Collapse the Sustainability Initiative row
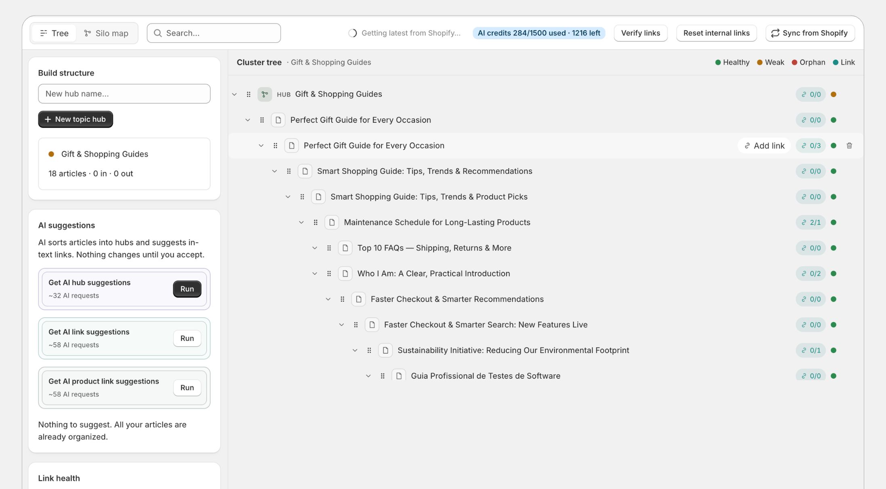Image resolution: width=886 pixels, height=489 pixels. [x=355, y=350]
